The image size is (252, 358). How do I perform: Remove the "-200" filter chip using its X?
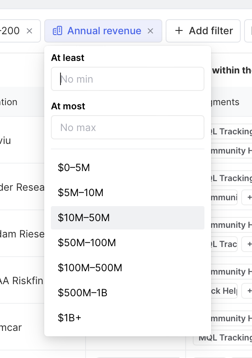[x=29, y=31]
